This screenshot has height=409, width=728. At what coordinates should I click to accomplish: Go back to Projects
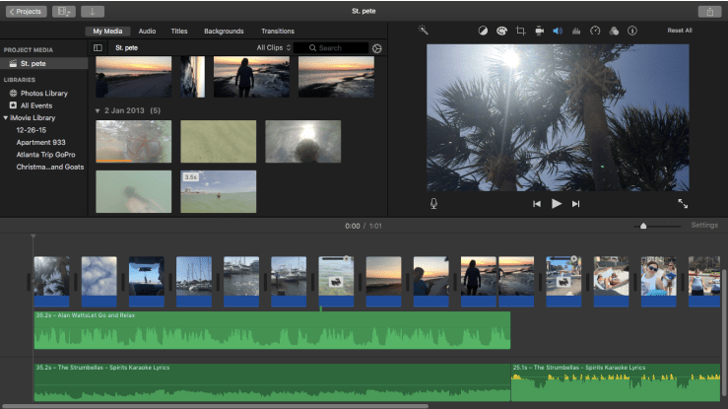pos(25,11)
